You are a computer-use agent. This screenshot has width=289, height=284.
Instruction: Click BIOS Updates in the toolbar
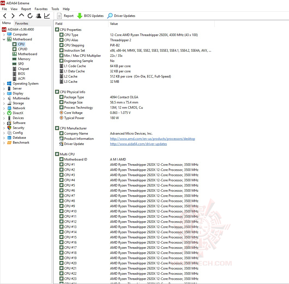pos(90,16)
